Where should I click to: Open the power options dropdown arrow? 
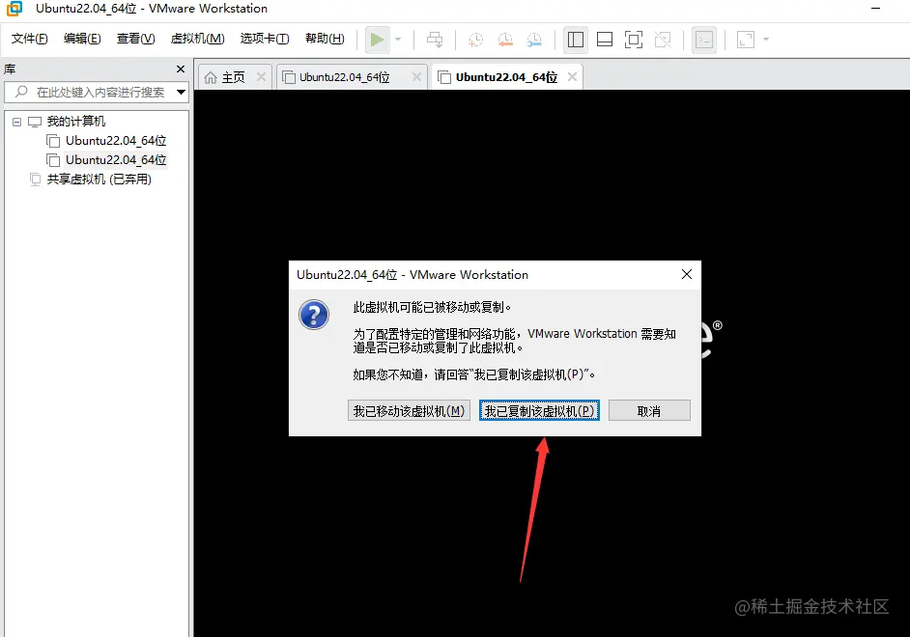pyautogui.click(x=398, y=40)
